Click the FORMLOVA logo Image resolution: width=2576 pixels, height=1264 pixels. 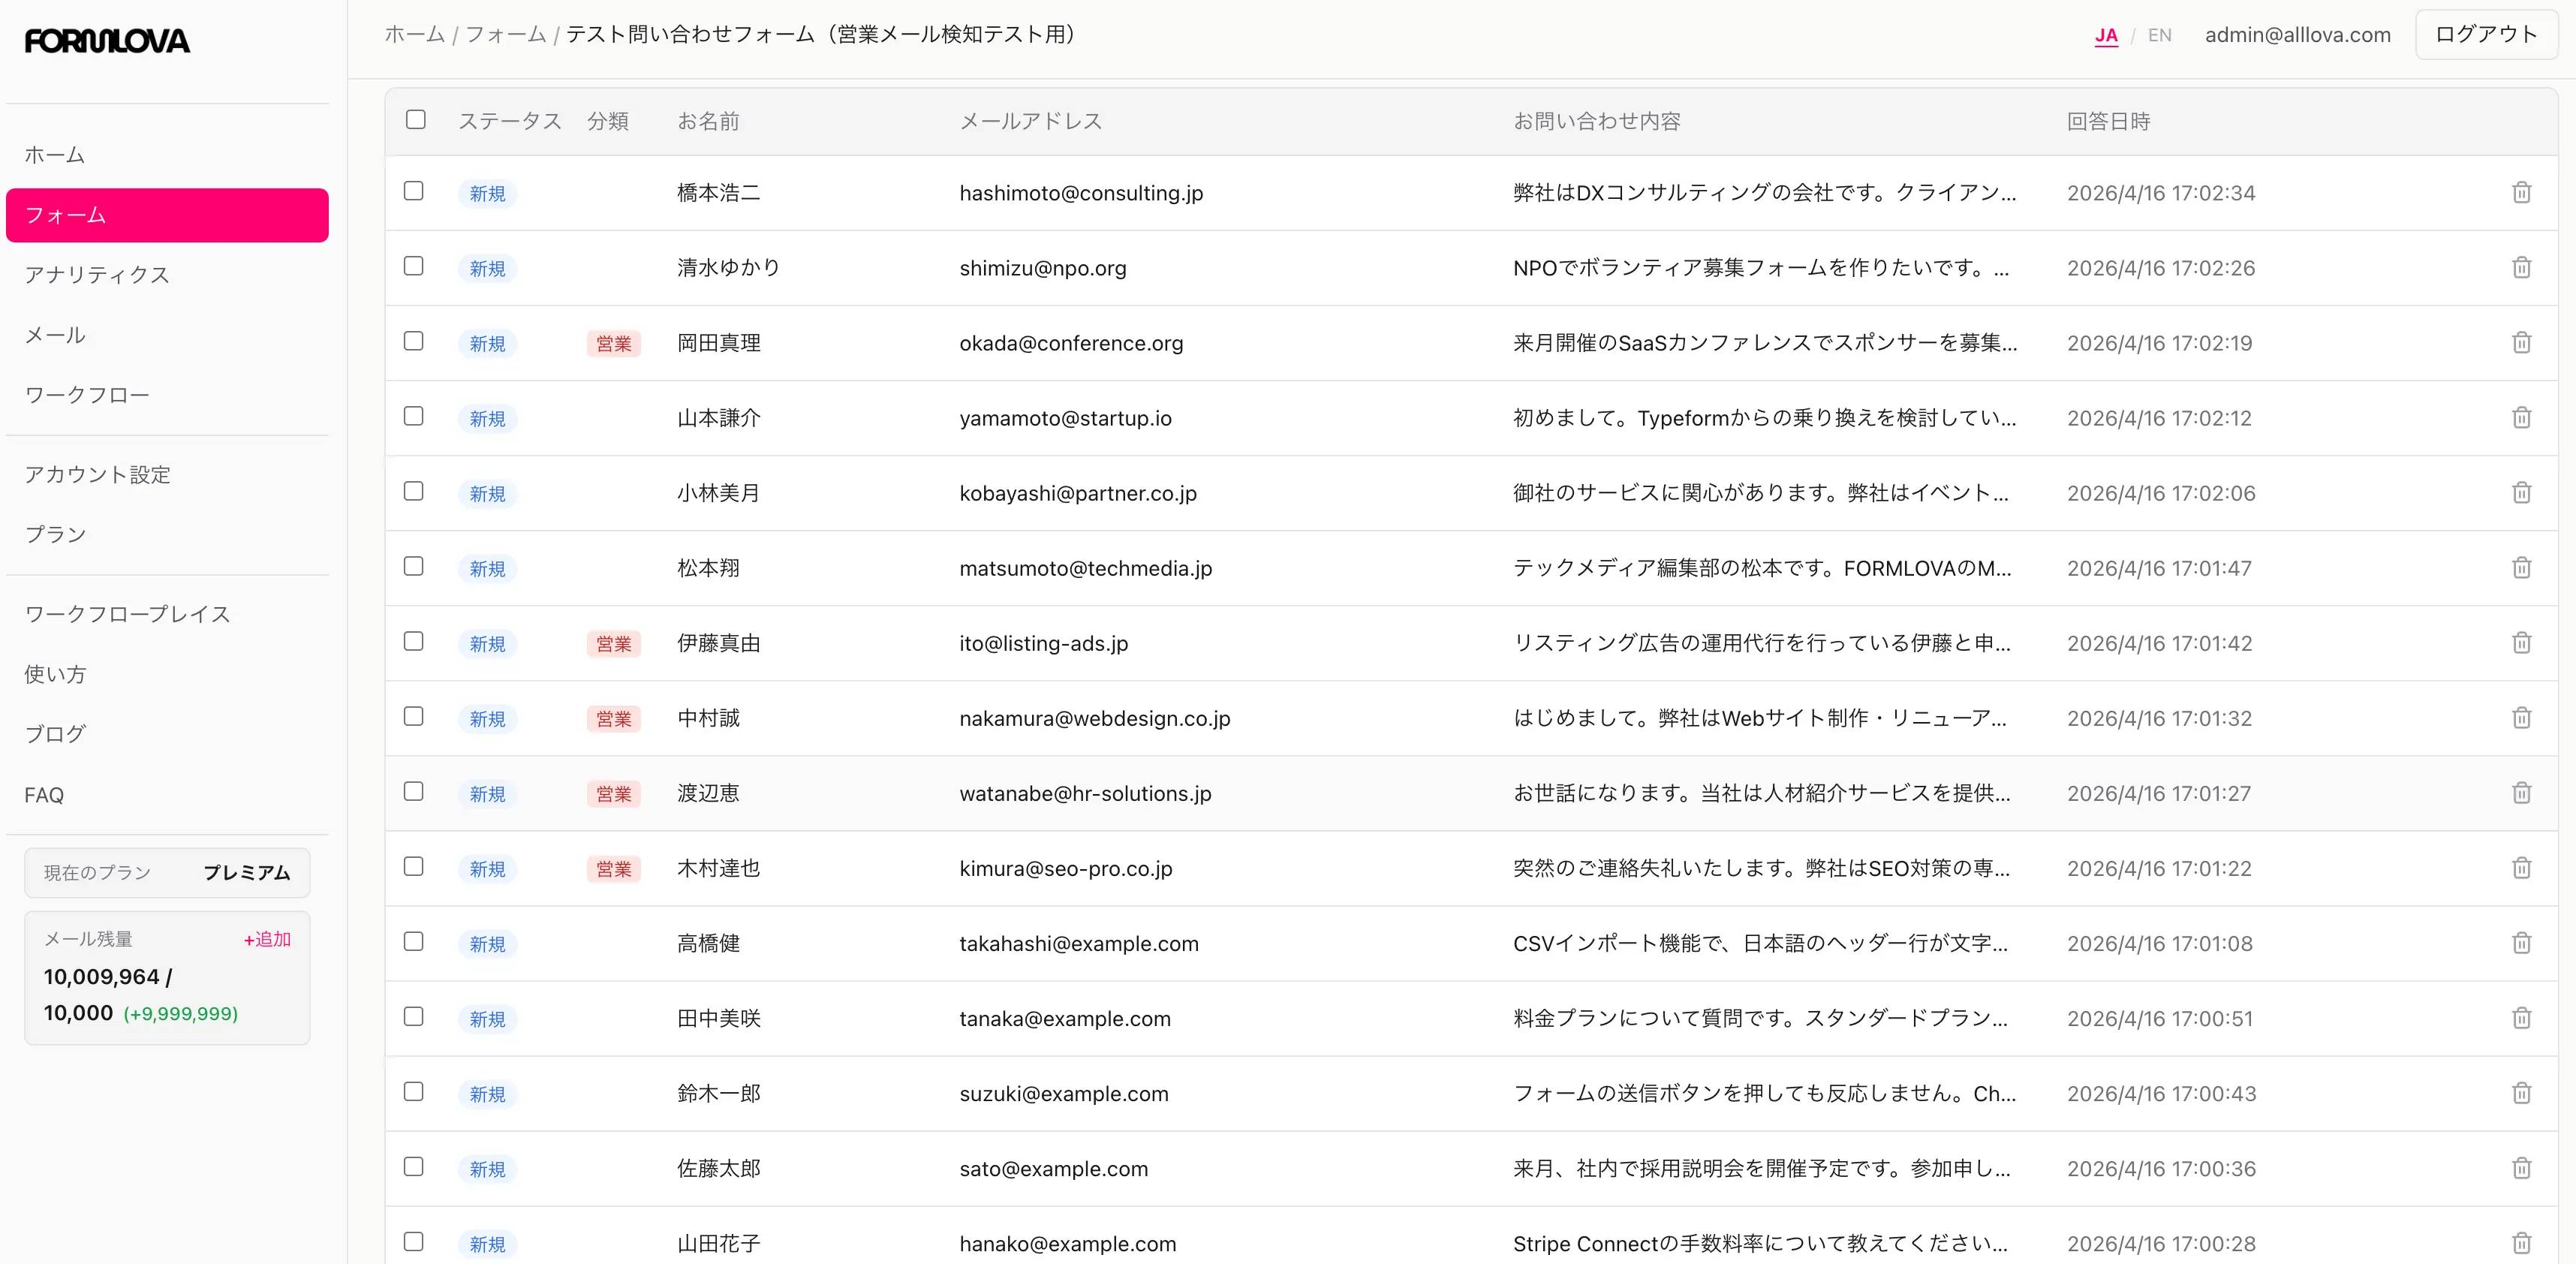pyautogui.click(x=106, y=41)
